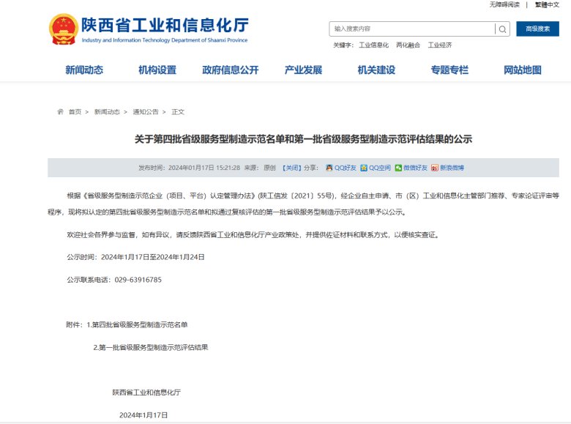
Task: Click the 高级搜索 button
Action: tap(537, 29)
